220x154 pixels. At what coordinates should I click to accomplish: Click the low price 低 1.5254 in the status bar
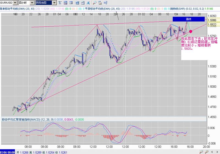pos(48,152)
